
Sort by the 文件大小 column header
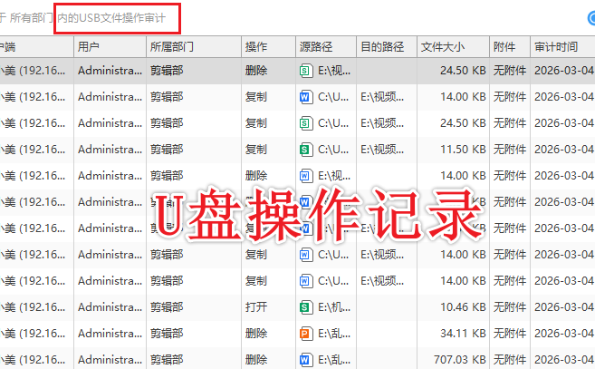pos(454,47)
